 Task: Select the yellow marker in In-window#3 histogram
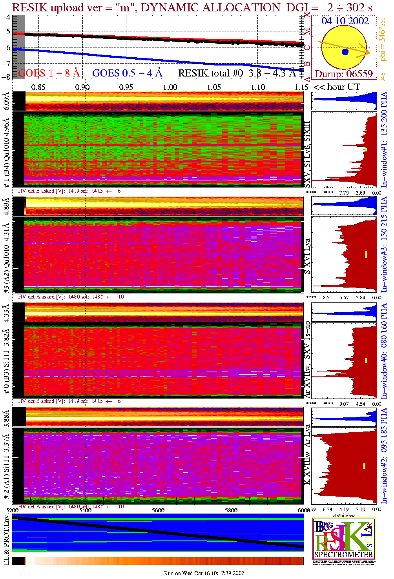coord(366,254)
